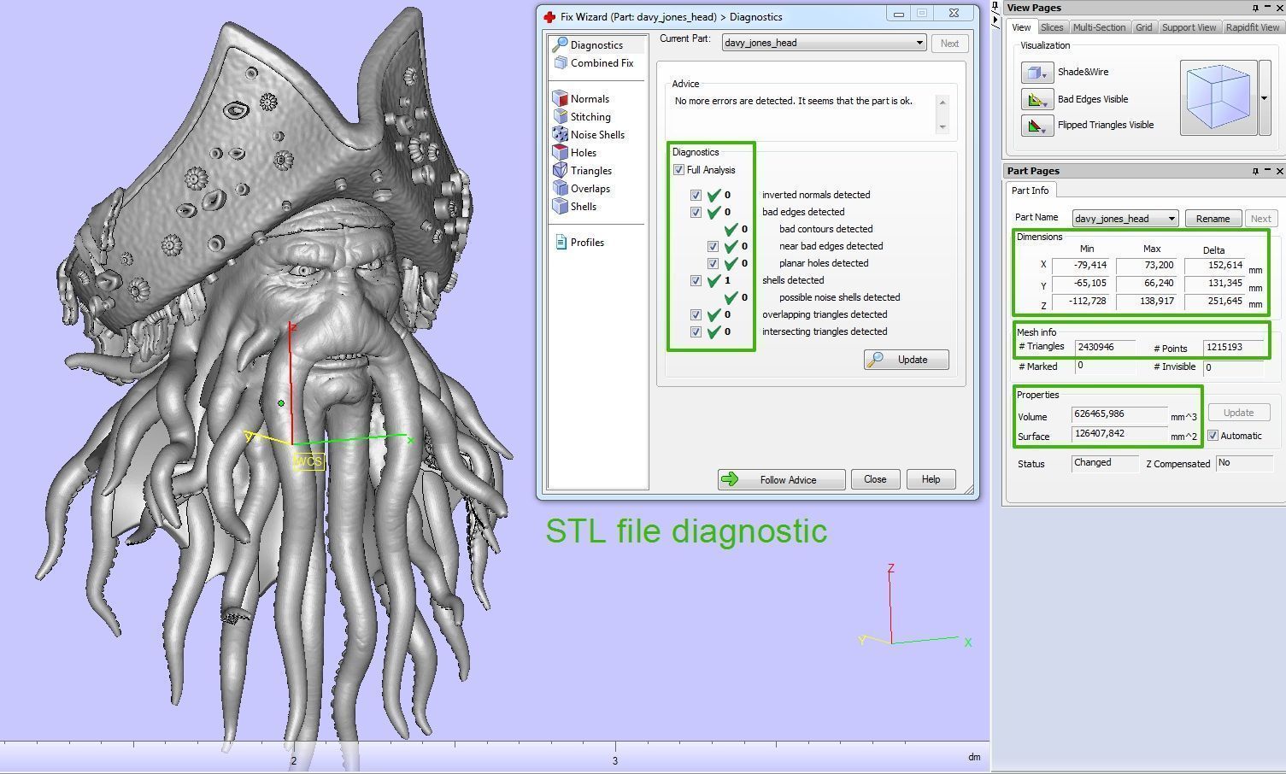The height and width of the screenshot is (774, 1286).
Task: Toggle near bad edges detected checkbox
Action: click(713, 246)
